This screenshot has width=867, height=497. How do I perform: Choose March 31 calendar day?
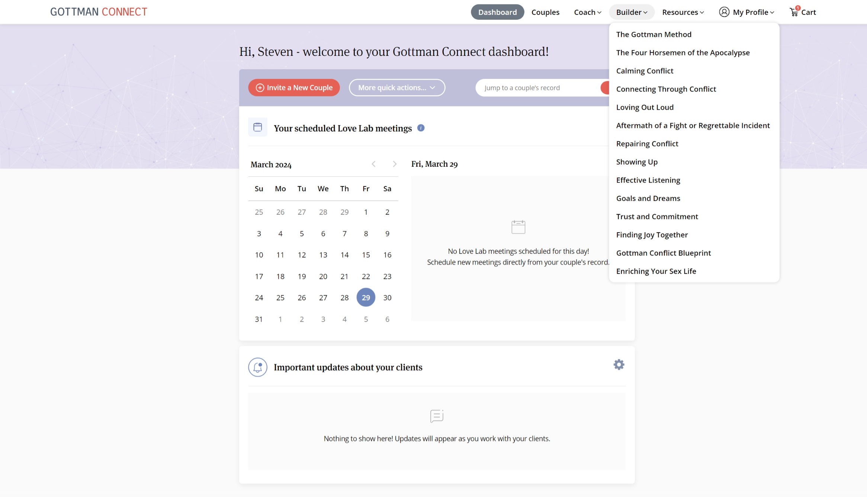click(259, 319)
